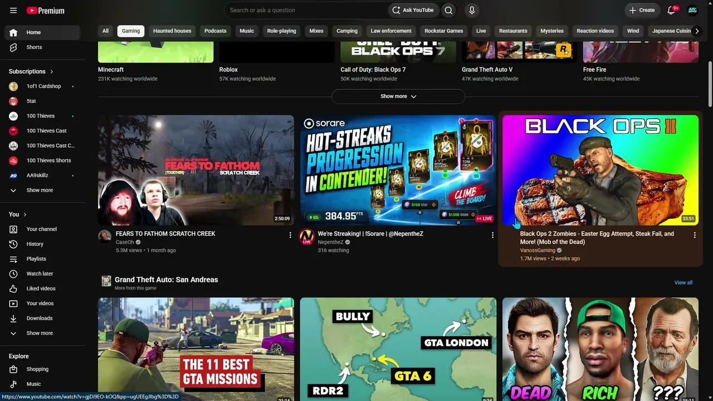Image resolution: width=713 pixels, height=401 pixels.
Task: Expand the Subscriptions section arrow
Action: (x=52, y=71)
